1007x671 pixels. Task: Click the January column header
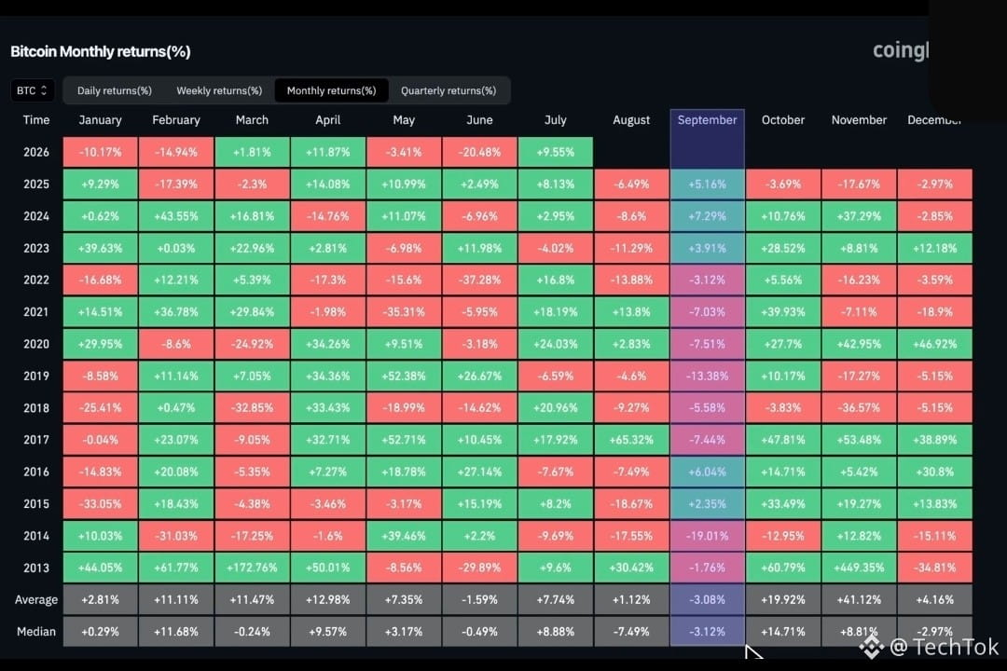pyautogui.click(x=100, y=120)
